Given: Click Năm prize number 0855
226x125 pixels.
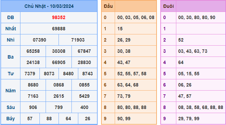Looking at the screenshot, I should (84, 85).
